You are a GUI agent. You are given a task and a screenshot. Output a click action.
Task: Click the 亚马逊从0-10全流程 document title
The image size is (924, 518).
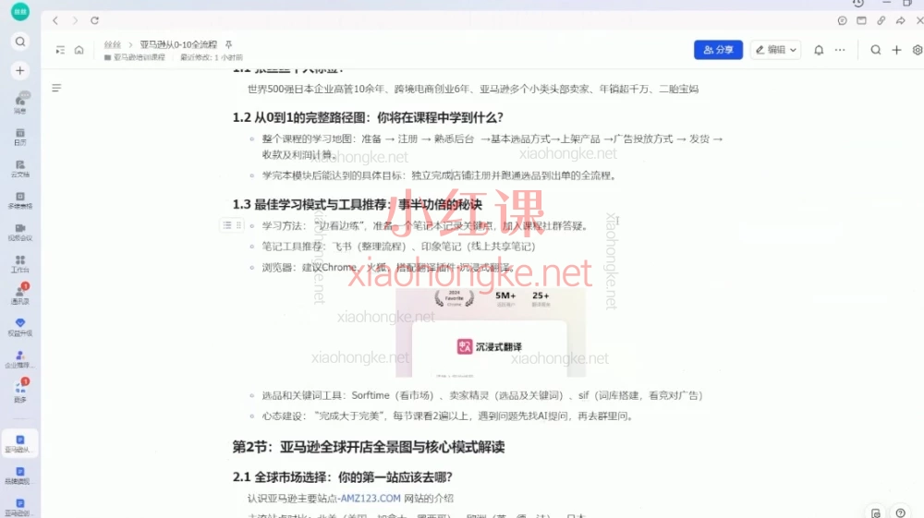pyautogui.click(x=178, y=44)
